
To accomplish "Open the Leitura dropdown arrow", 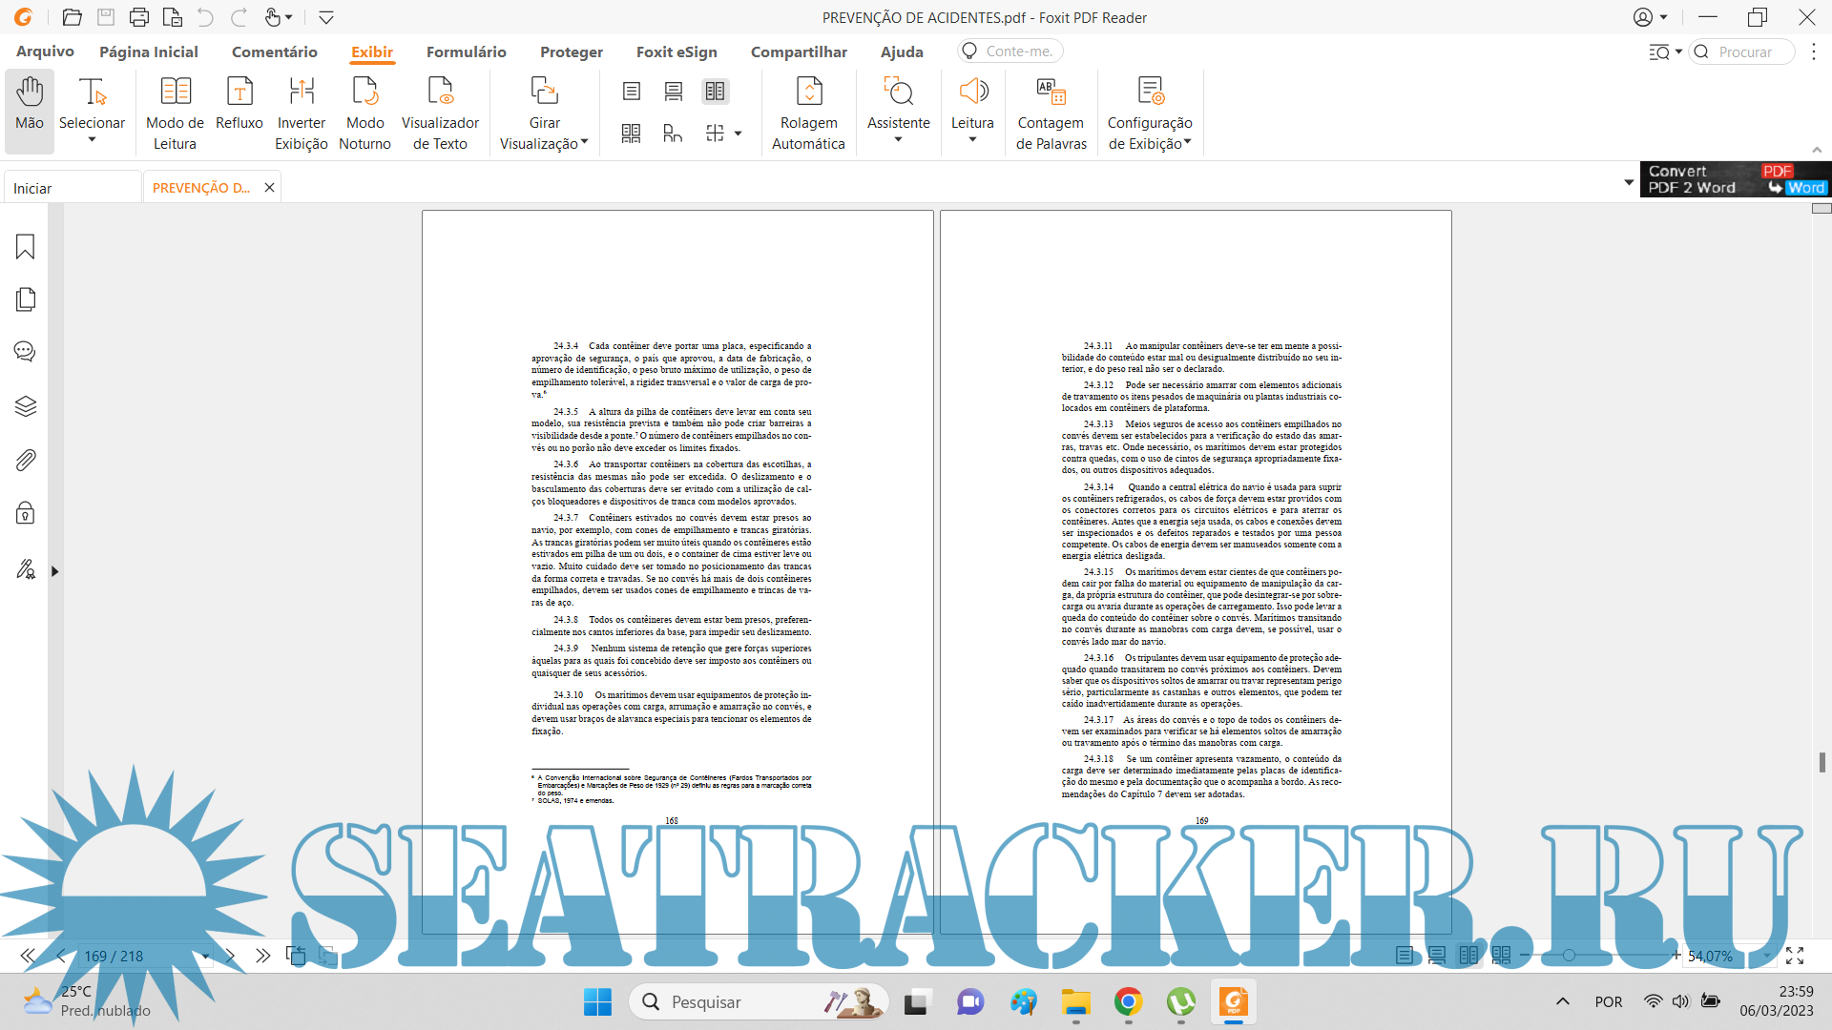I will [x=972, y=140].
